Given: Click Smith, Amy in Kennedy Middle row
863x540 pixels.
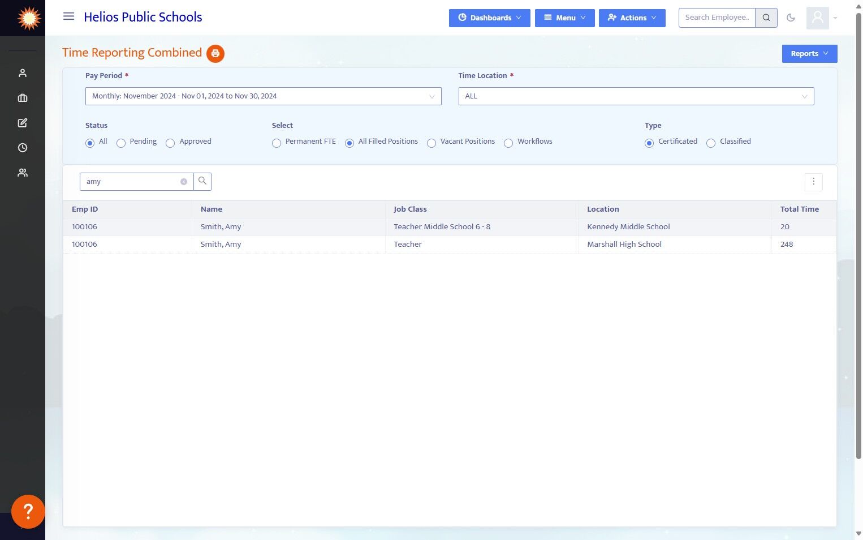Looking at the screenshot, I should pyautogui.click(x=221, y=227).
